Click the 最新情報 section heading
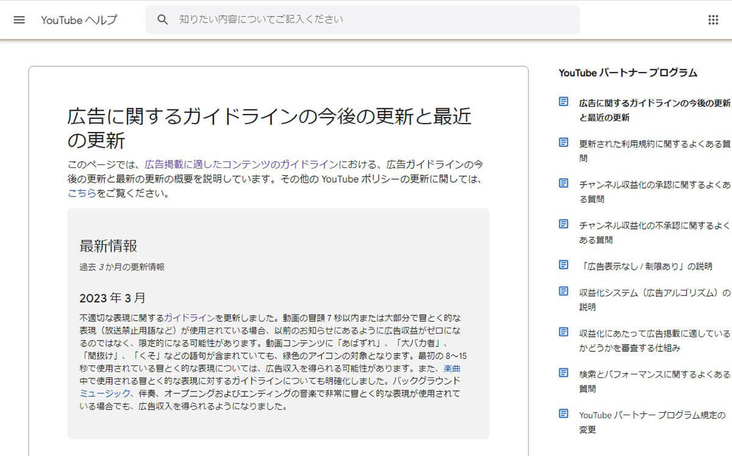 (108, 246)
